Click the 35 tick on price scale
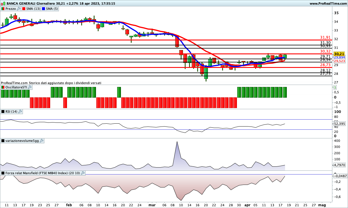Viewport: 348px width, 208px height. coord(336,13)
